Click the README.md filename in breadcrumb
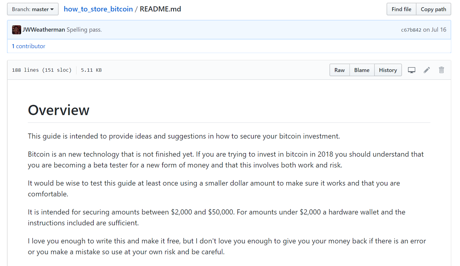460x266 pixels. (160, 9)
